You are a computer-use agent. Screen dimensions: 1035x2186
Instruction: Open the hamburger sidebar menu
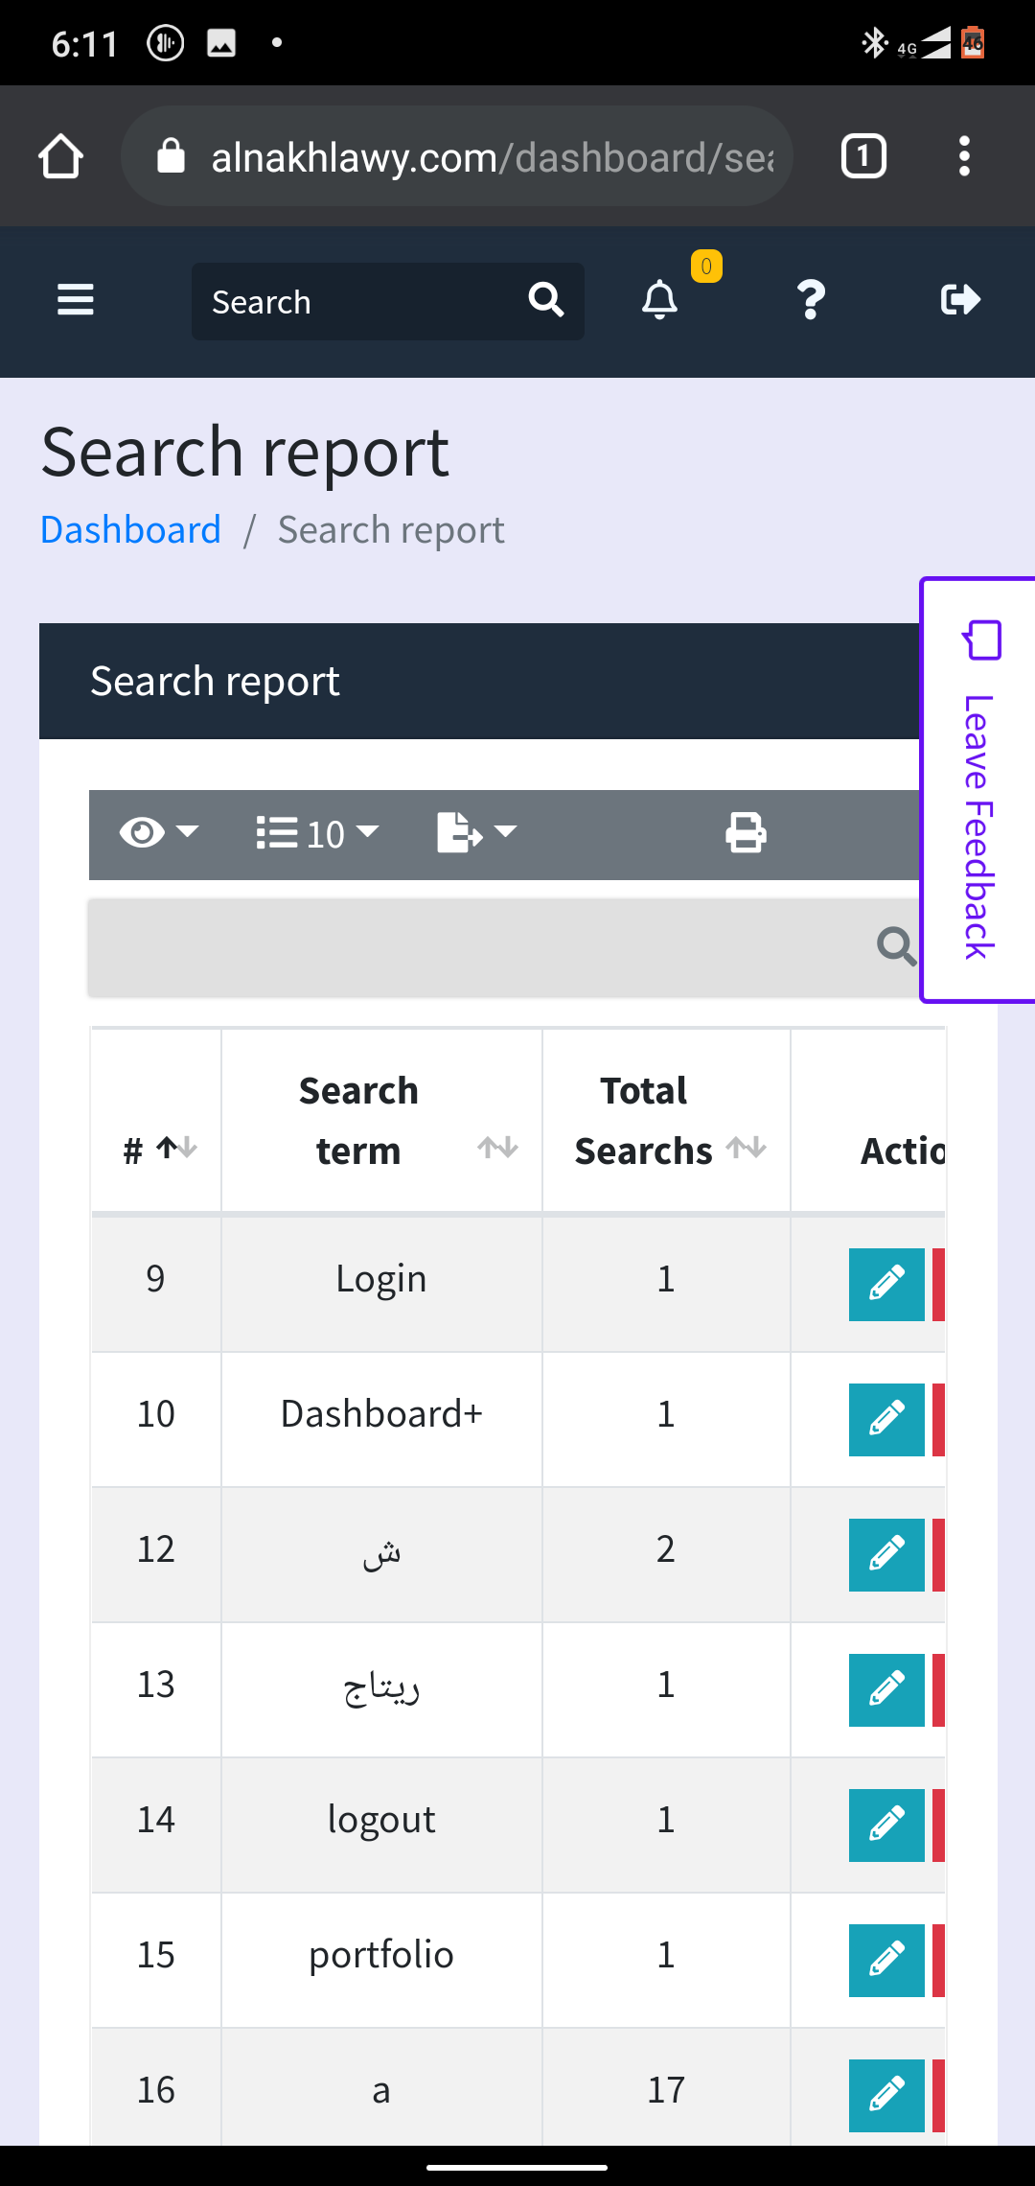75,300
